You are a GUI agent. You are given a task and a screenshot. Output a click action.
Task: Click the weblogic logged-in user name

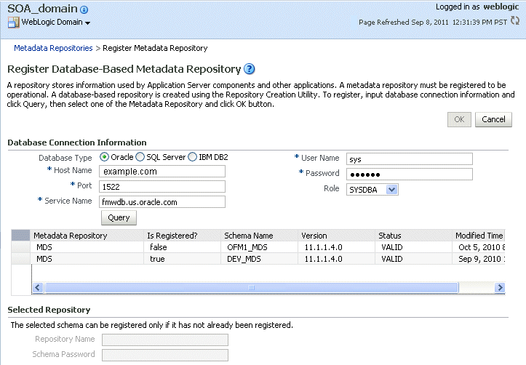[x=501, y=7]
